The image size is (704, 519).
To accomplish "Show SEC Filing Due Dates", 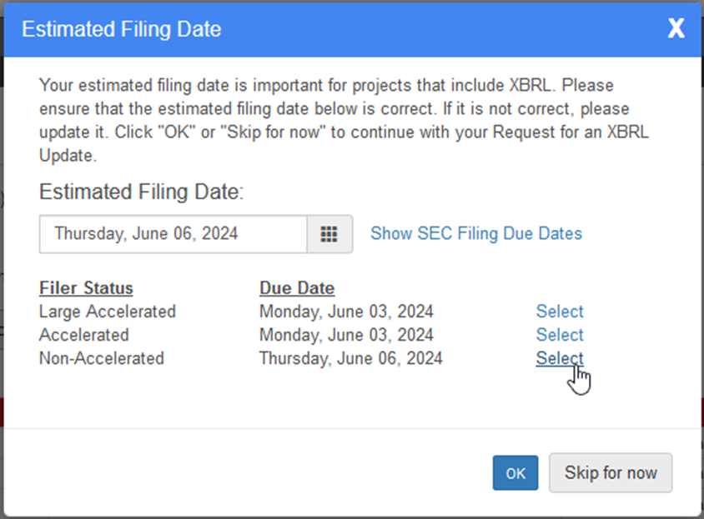I will pos(476,233).
